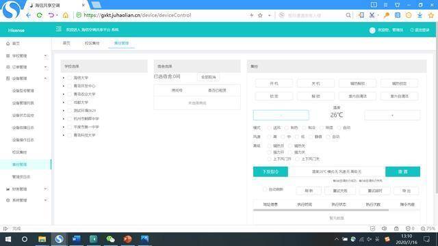
Task: Click the 全部取消 cancel-all button
Action: pos(208,77)
